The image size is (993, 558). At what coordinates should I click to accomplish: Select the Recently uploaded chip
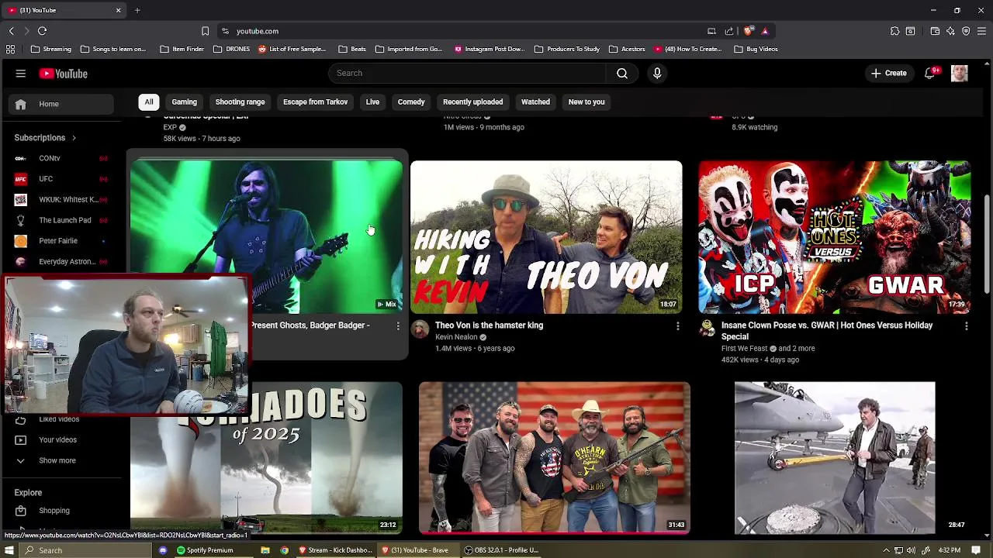(472, 102)
